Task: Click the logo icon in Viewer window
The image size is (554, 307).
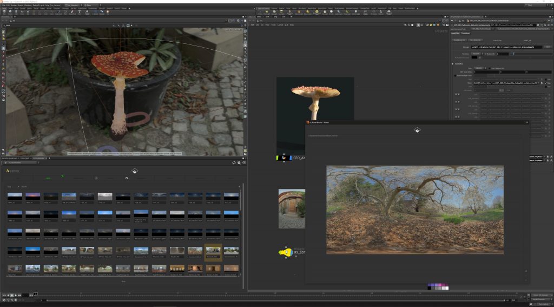Action: [x=417, y=130]
